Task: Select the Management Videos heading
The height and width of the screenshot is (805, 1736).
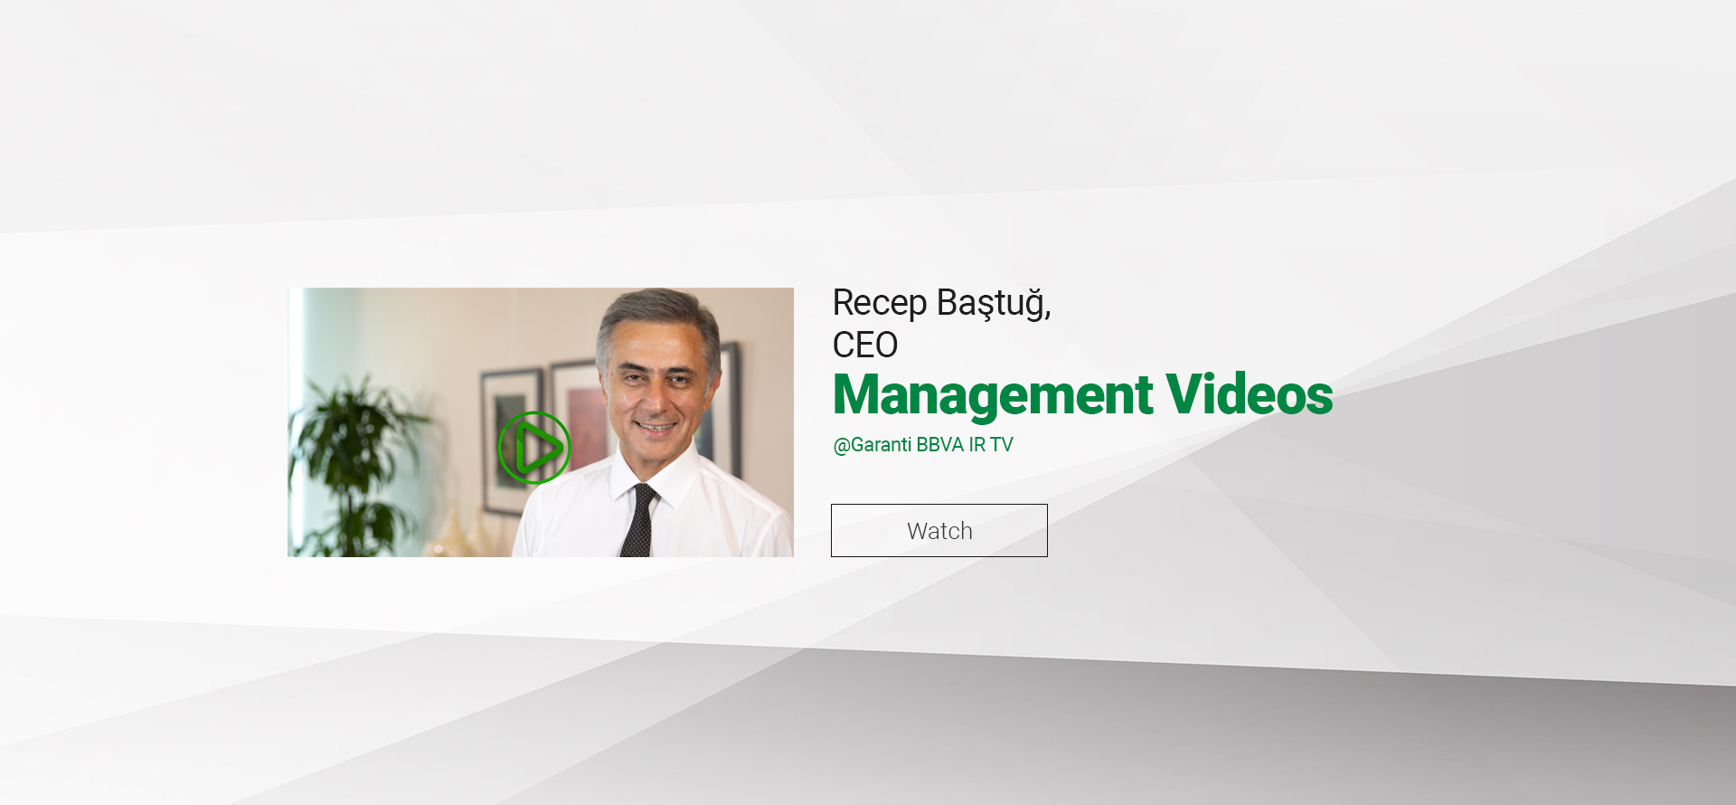Action: (1082, 395)
